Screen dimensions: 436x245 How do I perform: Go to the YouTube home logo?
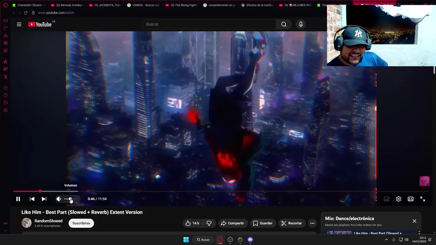coord(40,24)
